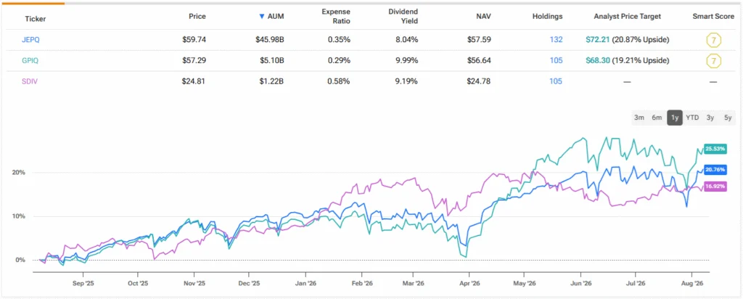Image resolution: width=743 pixels, height=299 pixels.
Task: Click GPIQ expense ratio 0.29%
Action: [340, 61]
